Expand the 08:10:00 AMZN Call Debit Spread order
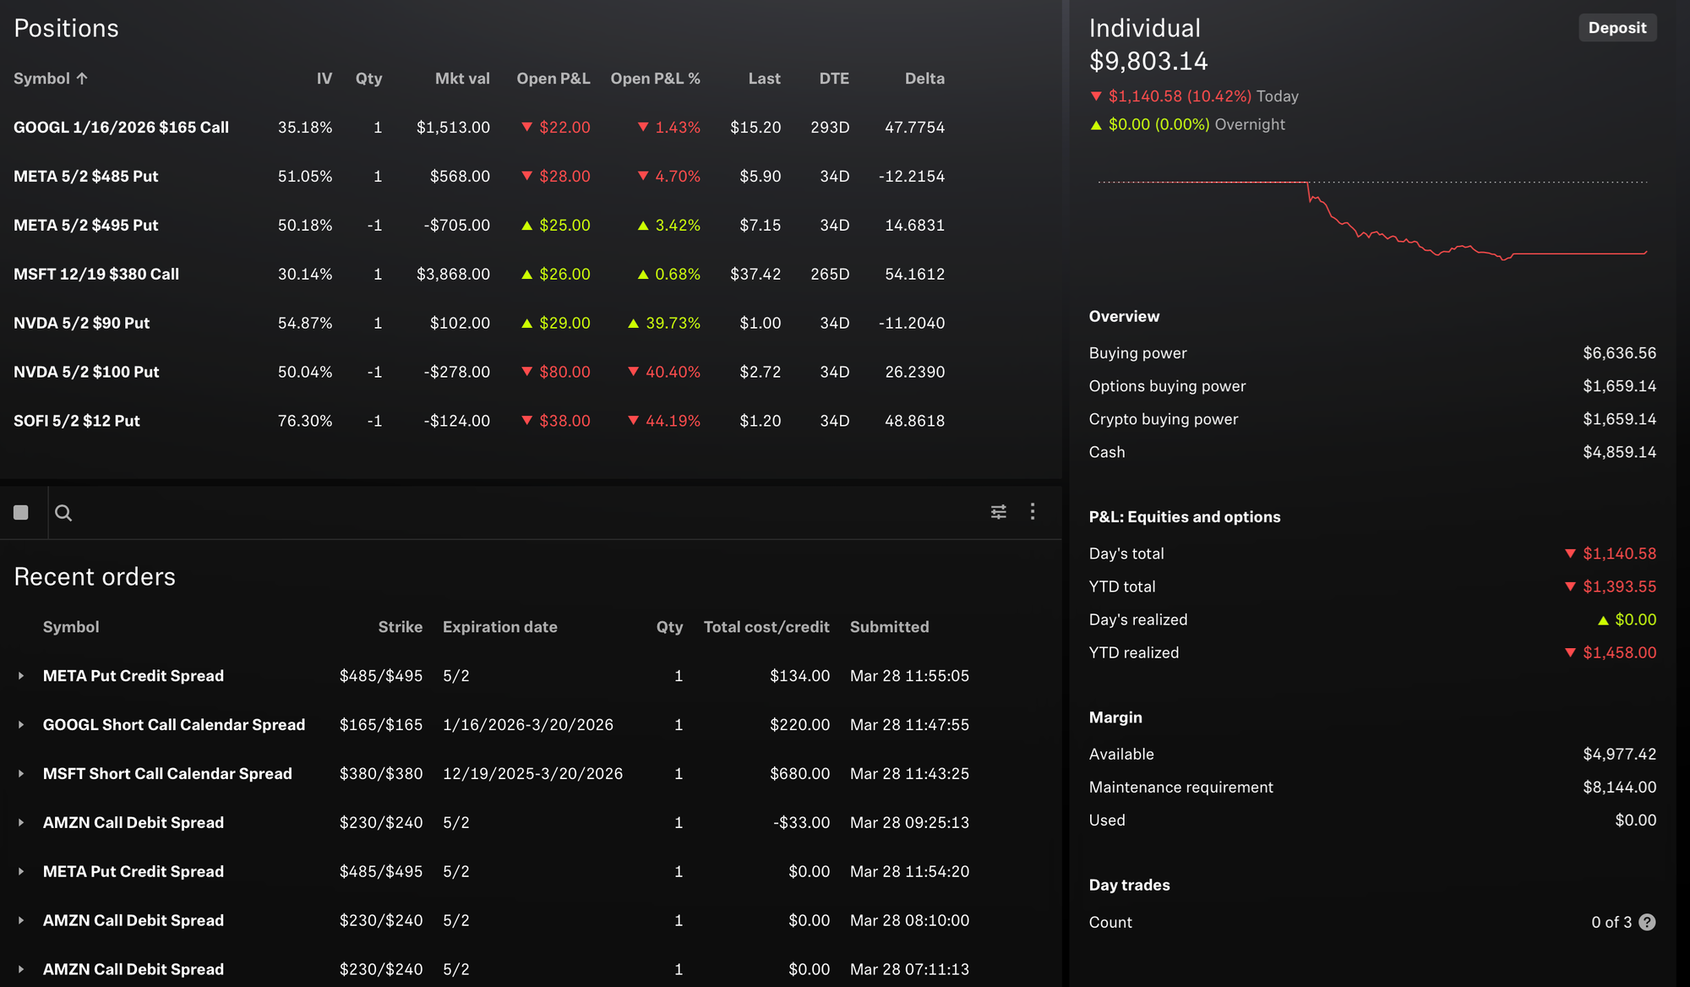Viewport: 1690px width, 987px height. point(21,921)
